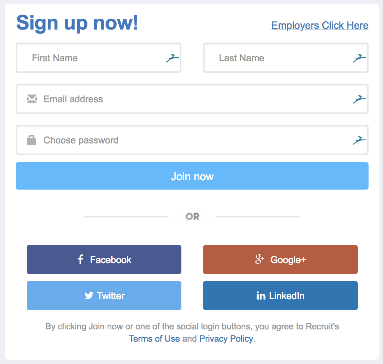Sign up with the Facebook button
The height and width of the screenshot is (364, 383).
104,259
